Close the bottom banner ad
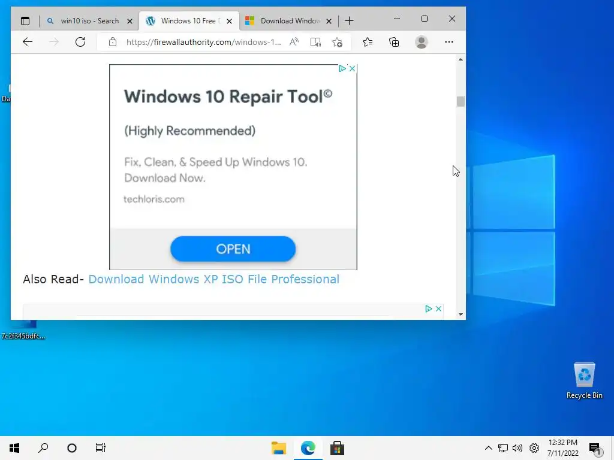The width and height of the screenshot is (614, 460). (438, 308)
